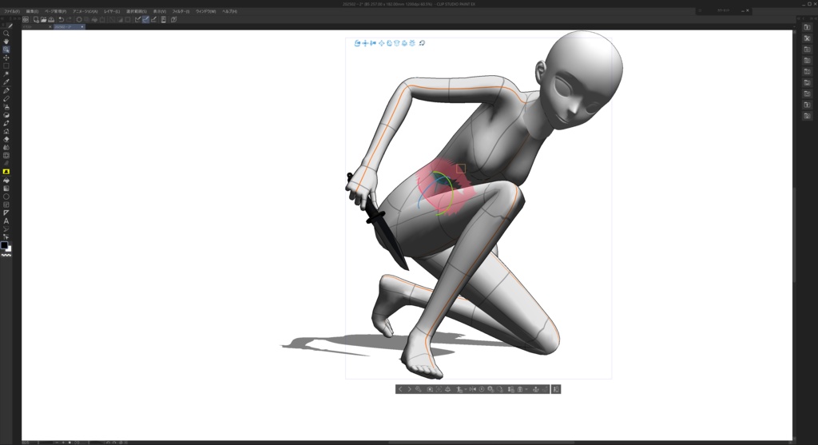The image size is (818, 445).
Task: Select the move 3D object diamond icon
Action: (381, 43)
